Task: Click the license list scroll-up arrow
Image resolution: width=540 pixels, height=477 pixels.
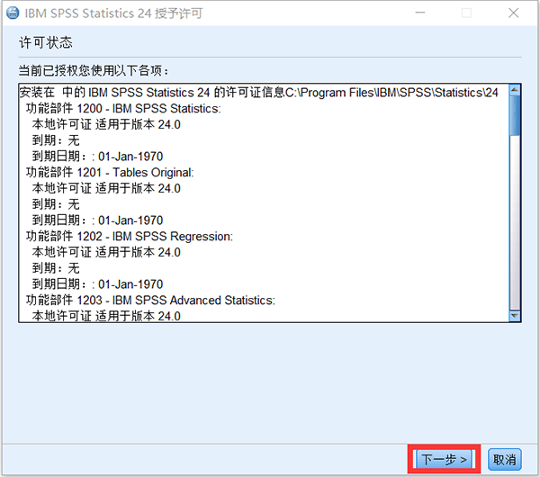Action: (x=515, y=90)
